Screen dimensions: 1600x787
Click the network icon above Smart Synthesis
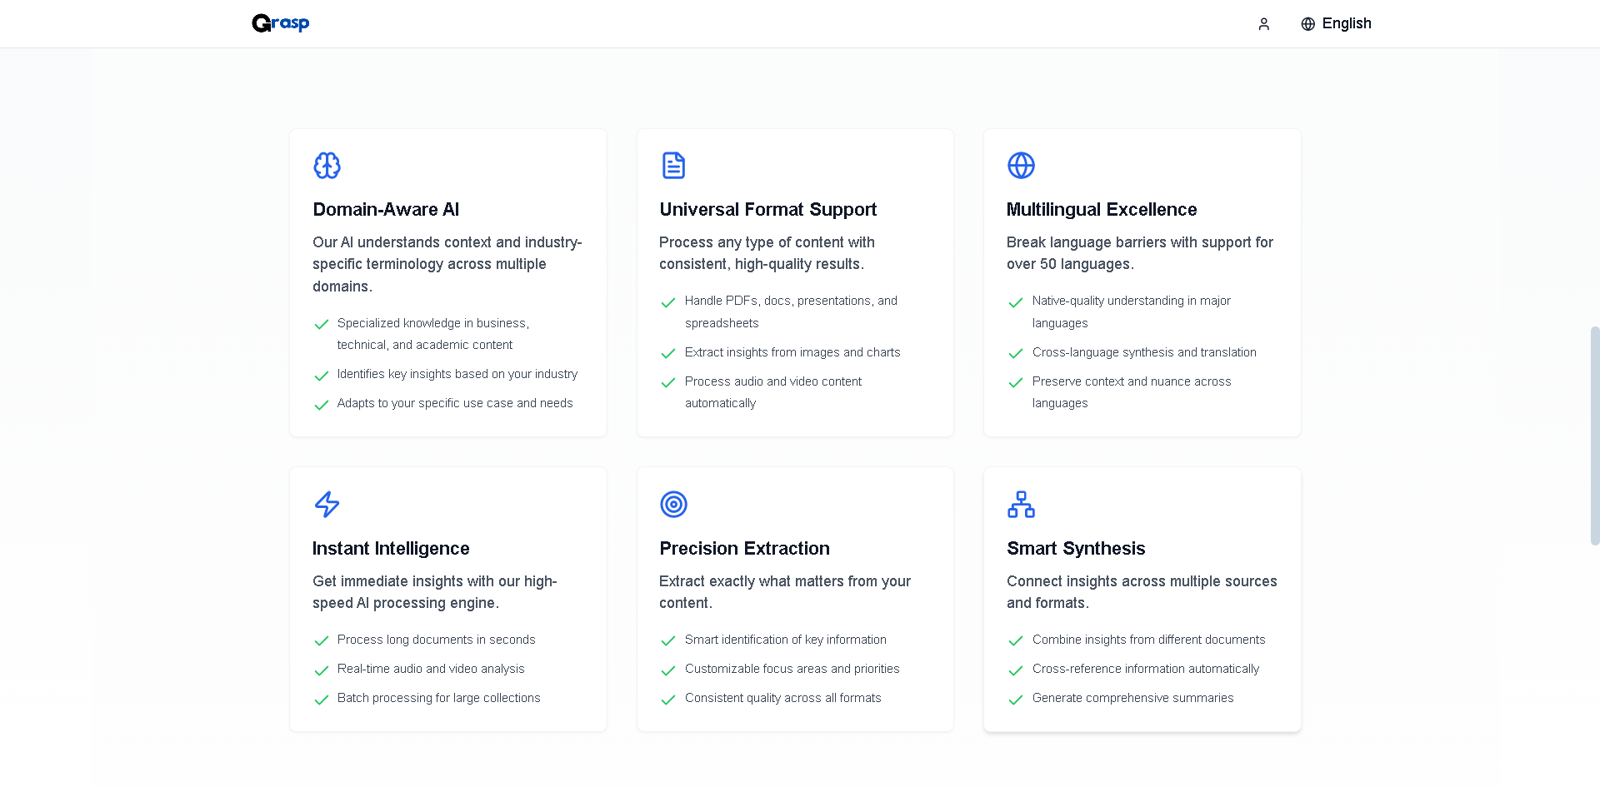pyautogui.click(x=1021, y=505)
